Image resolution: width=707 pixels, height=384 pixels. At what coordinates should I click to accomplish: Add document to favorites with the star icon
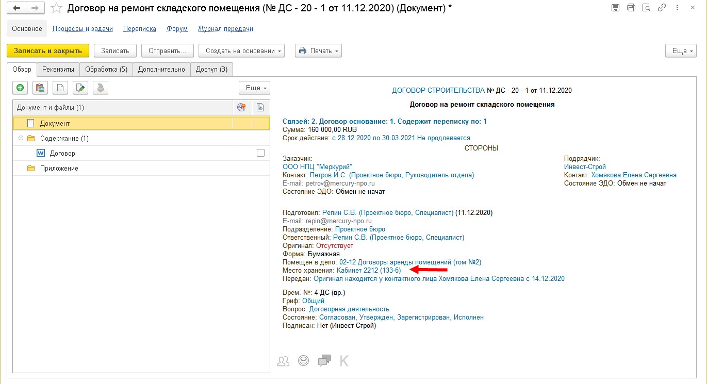pyautogui.click(x=57, y=8)
